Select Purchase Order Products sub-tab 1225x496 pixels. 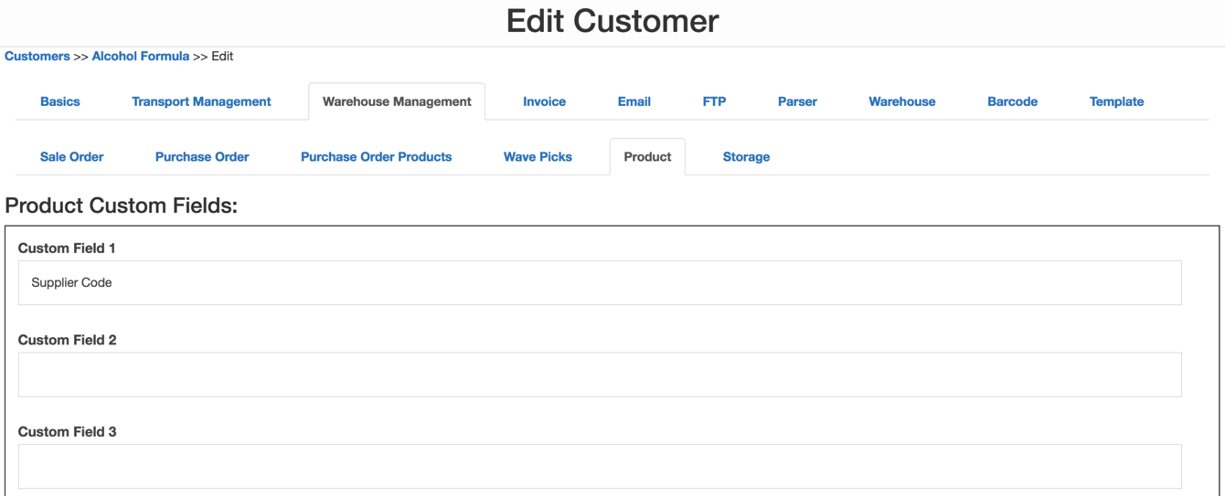click(376, 156)
